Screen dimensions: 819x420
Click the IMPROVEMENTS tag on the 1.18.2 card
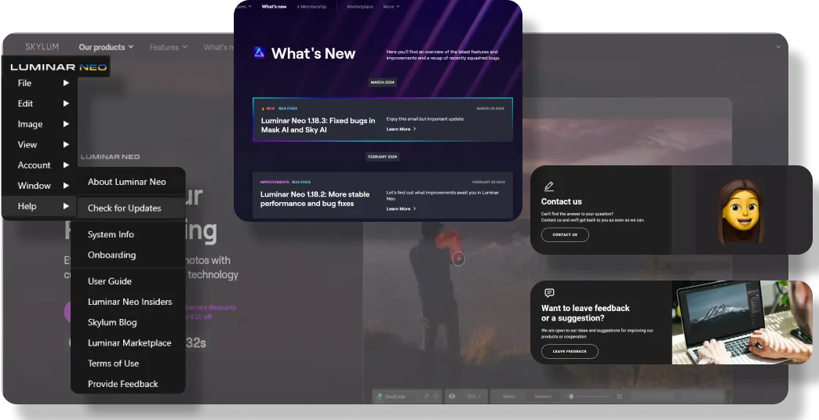tap(275, 182)
